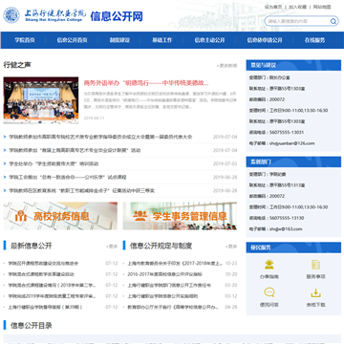
Task: Open news about 艺术类专业教学指导委员会成立大会
Action: pos(100,137)
